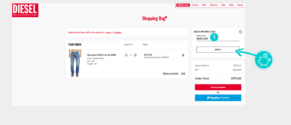Select the €175.00 item price

tap(148, 55)
